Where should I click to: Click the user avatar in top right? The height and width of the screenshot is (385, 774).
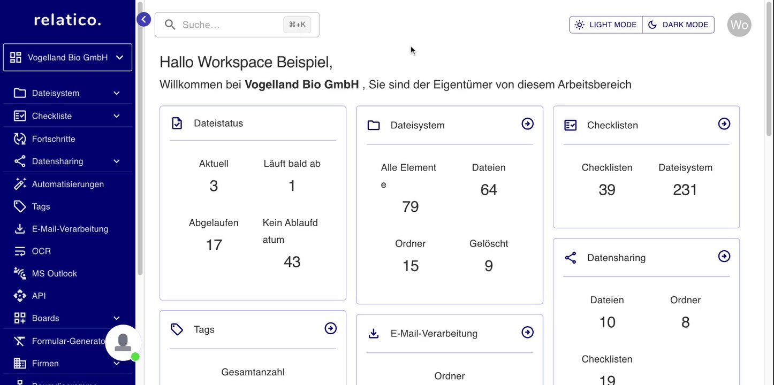(x=739, y=25)
